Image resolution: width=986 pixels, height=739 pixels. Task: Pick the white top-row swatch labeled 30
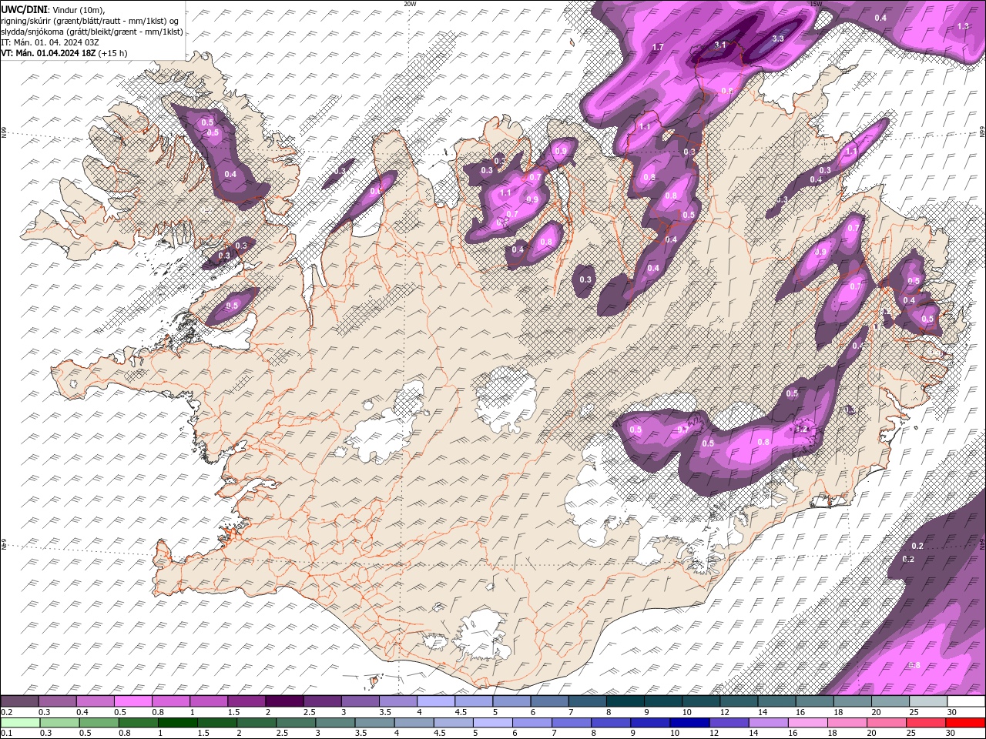tap(966, 701)
